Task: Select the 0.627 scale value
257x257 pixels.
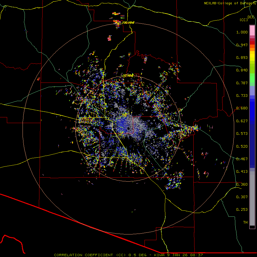Action: click(x=242, y=121)
